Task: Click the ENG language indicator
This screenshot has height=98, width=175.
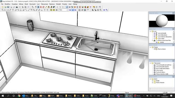Action: coord(159,96)
